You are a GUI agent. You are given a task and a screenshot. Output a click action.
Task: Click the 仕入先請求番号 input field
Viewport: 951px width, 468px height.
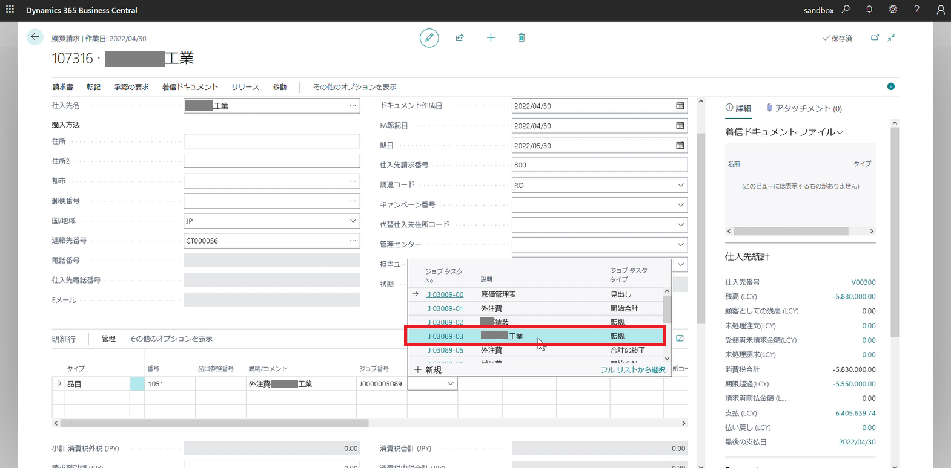599,165
